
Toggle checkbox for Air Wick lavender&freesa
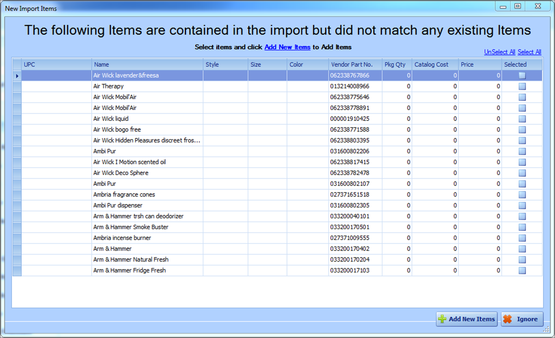[522, 76]
